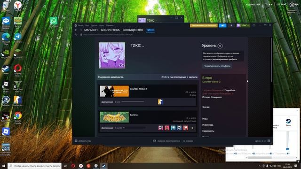Screen dimensions: 301x169
Task: Click the volume mixer horizontal scrollbar
Action: [x=260, y=158]
